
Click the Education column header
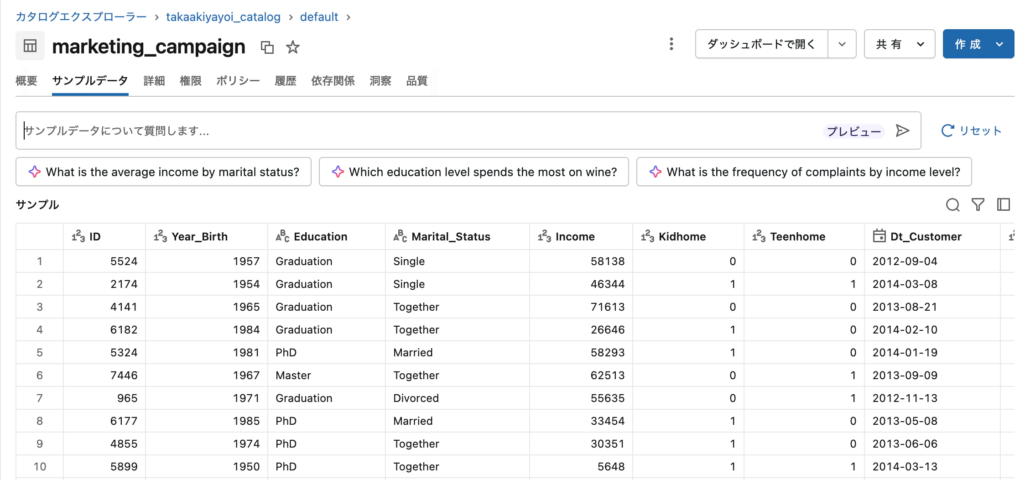pyautogui.click(x=327, y=236)
